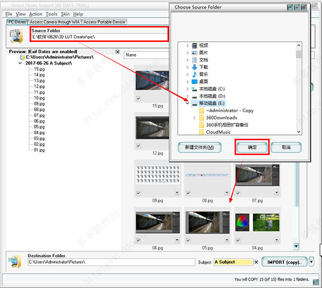Click the IMPORT (copy).. button

tap(284, 262)
